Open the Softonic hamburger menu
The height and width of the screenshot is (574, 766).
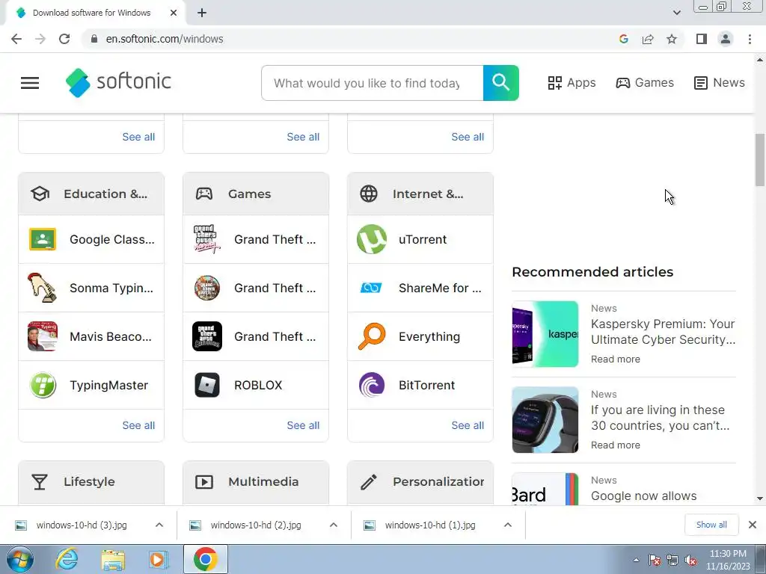pyautogui.click(x=30, y=83)
